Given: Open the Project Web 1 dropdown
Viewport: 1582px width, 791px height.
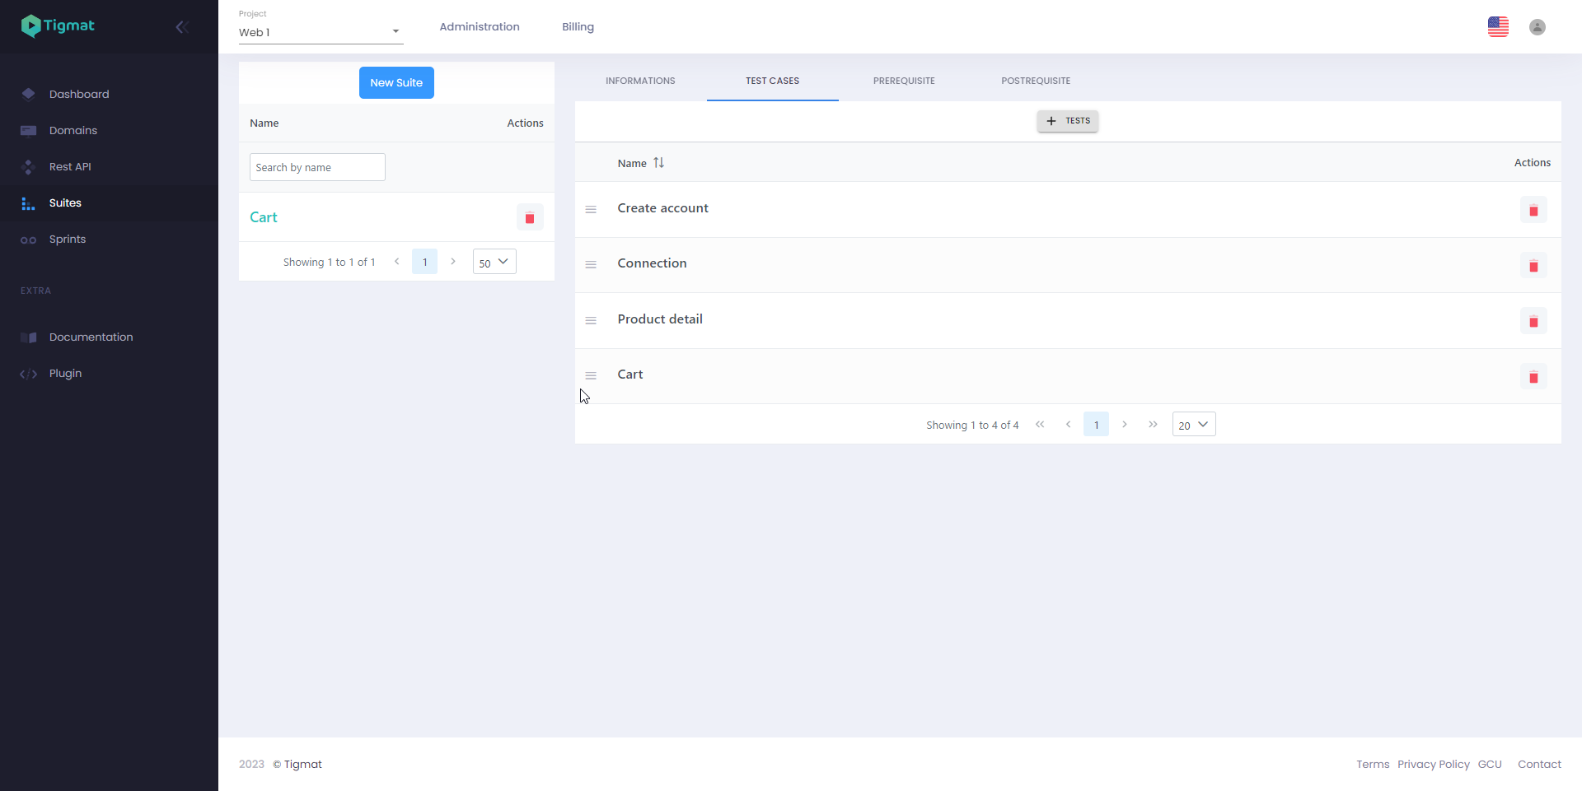Looking at the screenshot, I should 321,32.
